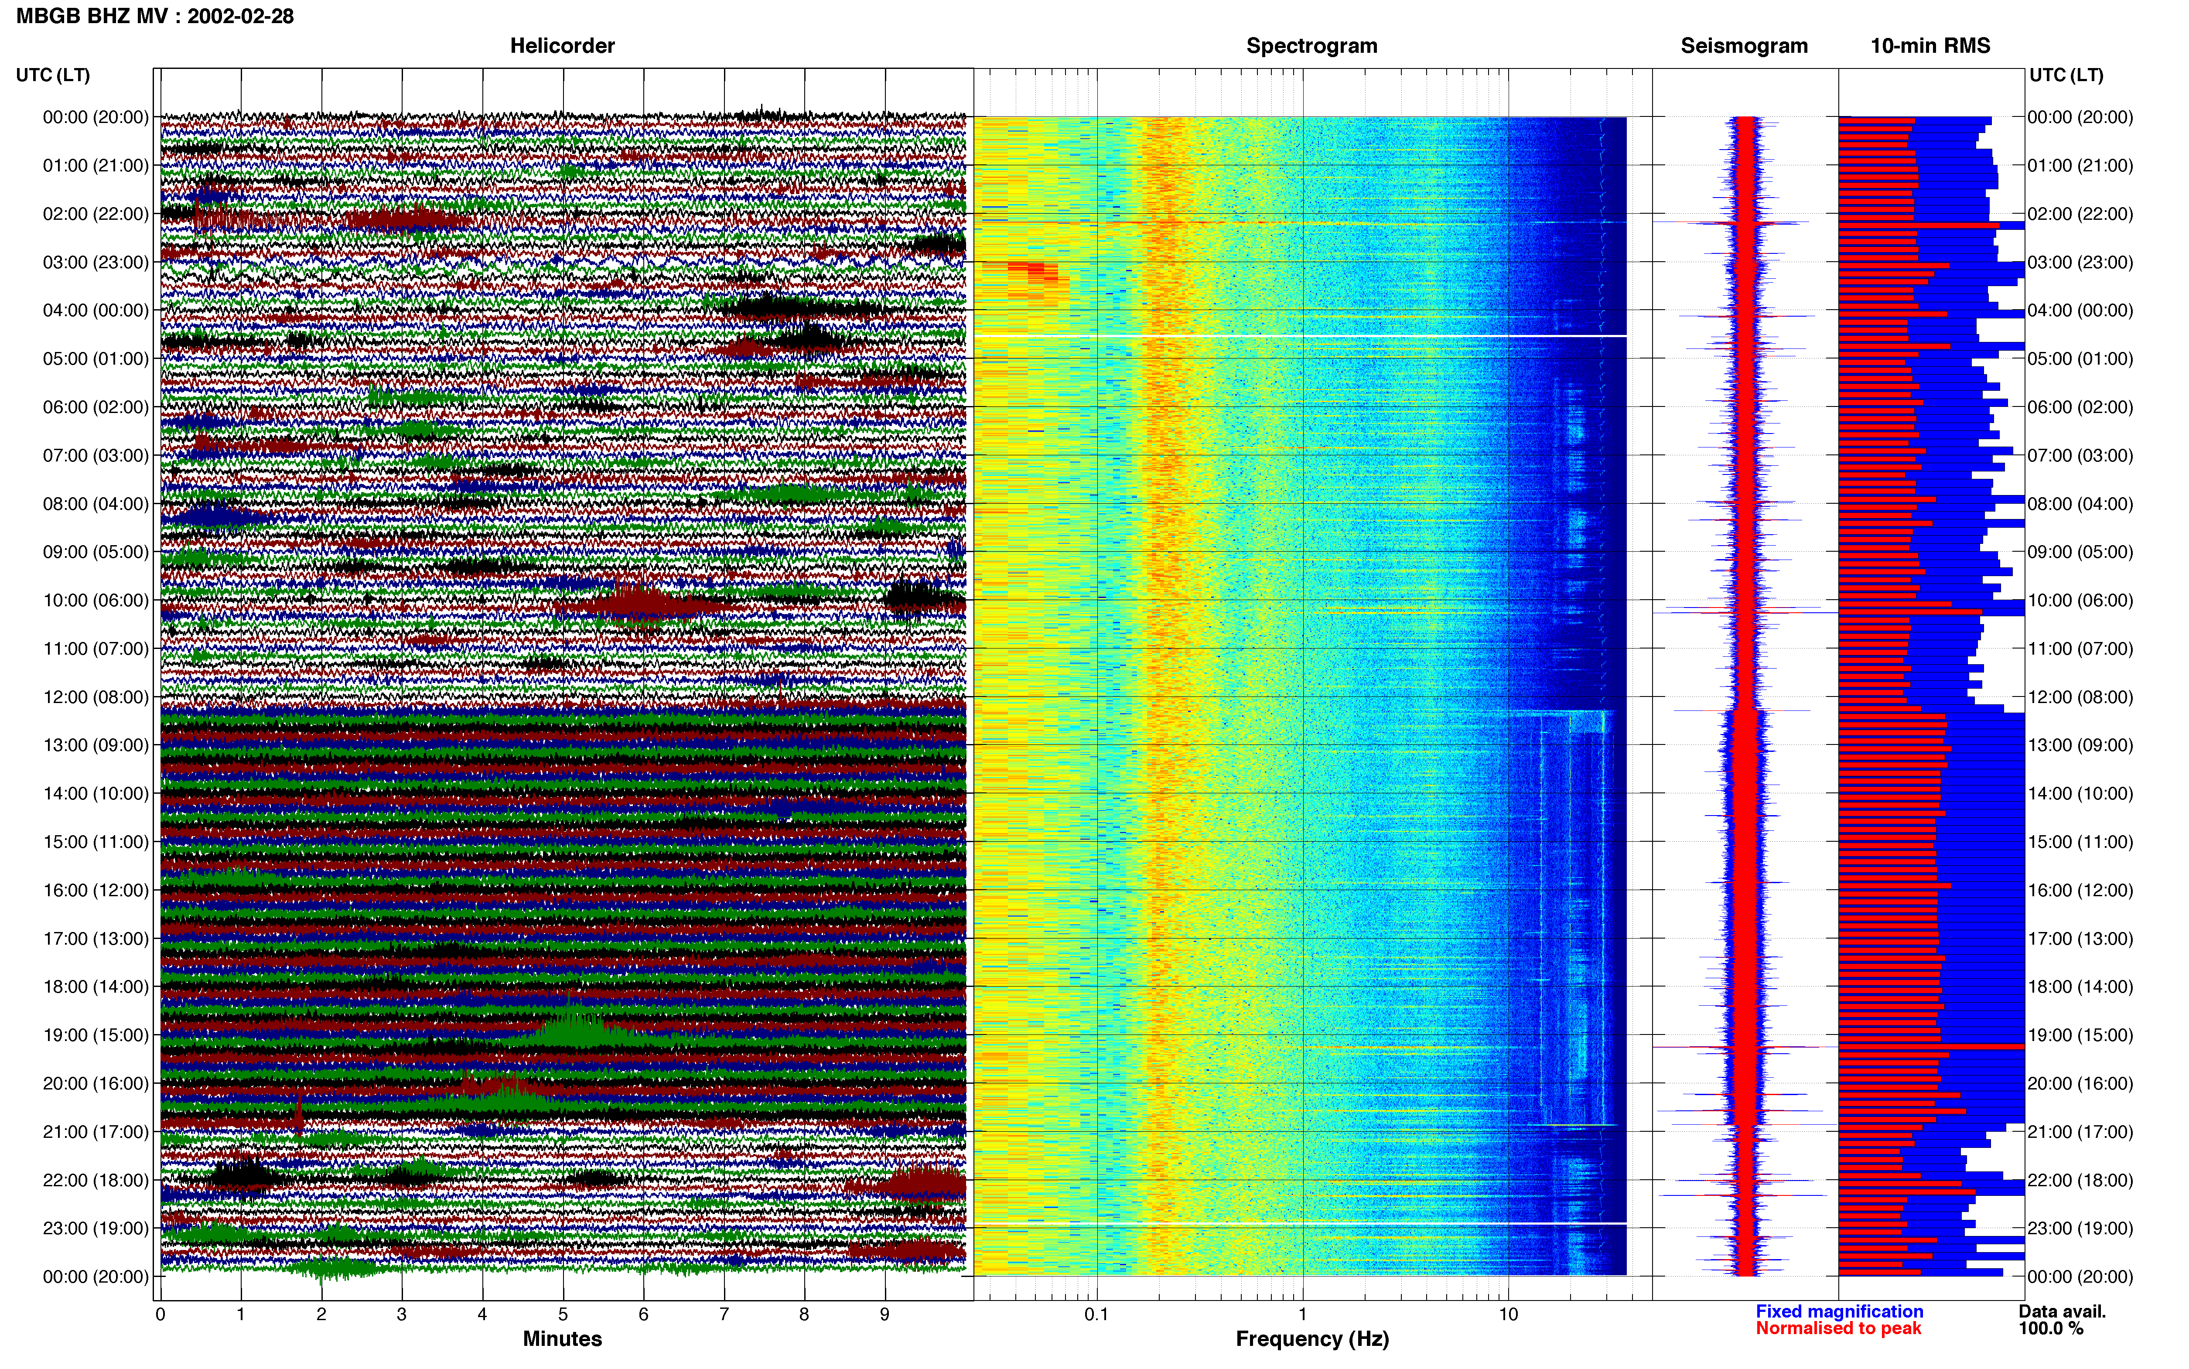Select the Seismogram panel heading
2189x1369 pixels.
1744,46
